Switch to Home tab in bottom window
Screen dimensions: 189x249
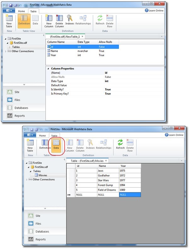pos(43,136)
